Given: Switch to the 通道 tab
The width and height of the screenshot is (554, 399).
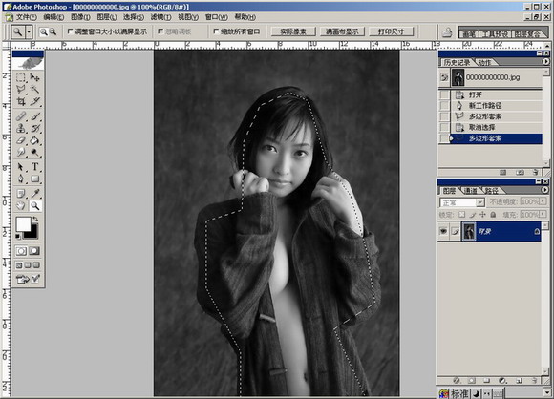Looking at the screenshot, I should (x=470, y=191).
